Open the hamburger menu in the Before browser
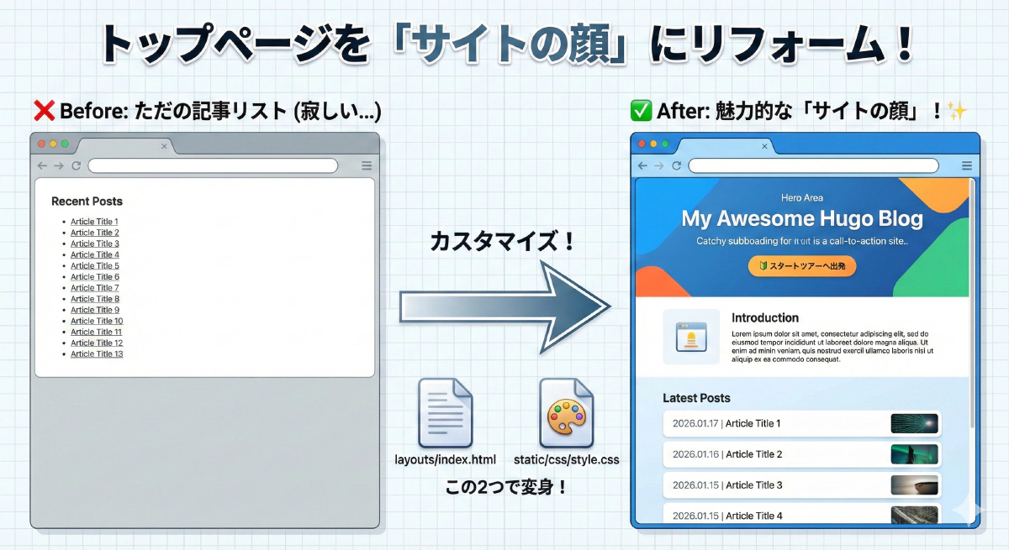 coord(367,165)
